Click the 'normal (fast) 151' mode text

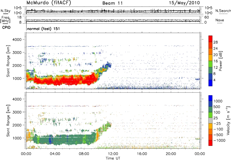click(x=44, y=29)
